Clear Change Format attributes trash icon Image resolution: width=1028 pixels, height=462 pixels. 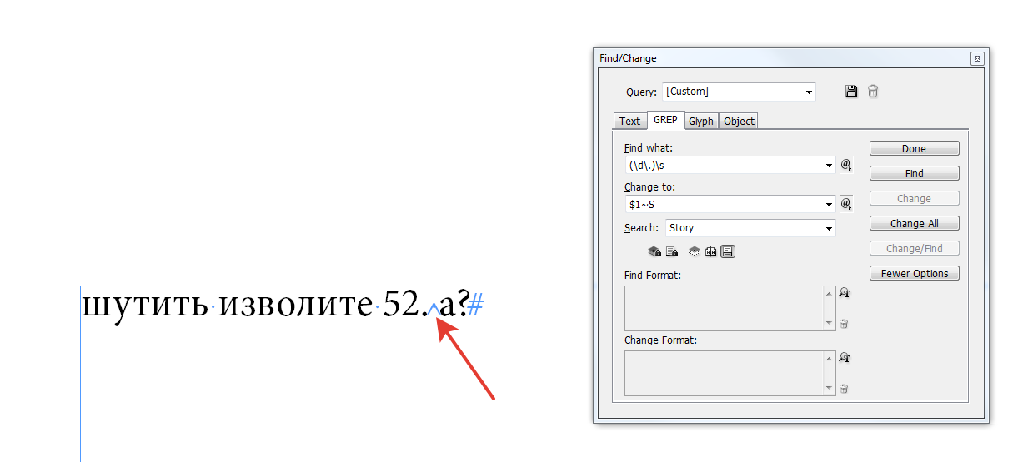point(845,389)
